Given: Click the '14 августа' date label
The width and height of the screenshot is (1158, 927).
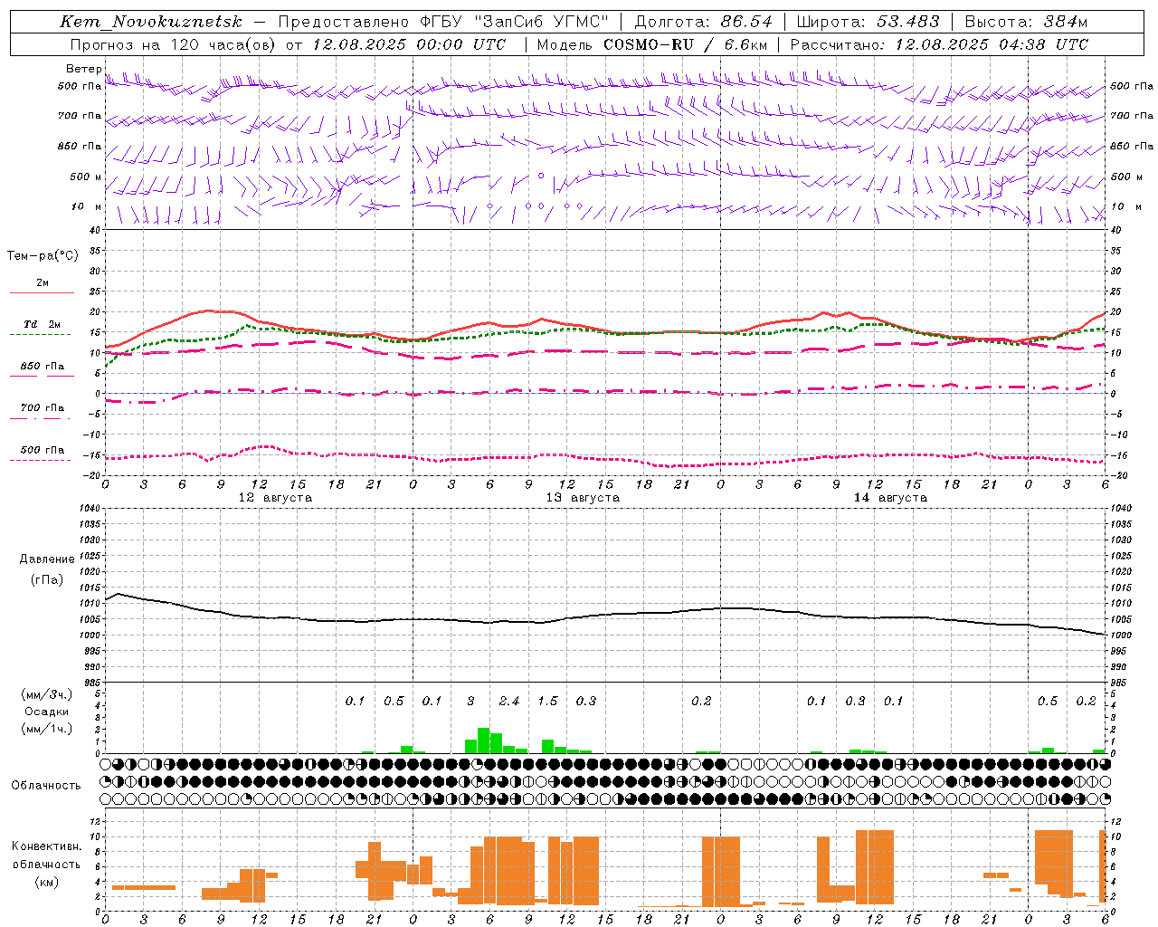Looking at the screenshot, I should point(890,498).
